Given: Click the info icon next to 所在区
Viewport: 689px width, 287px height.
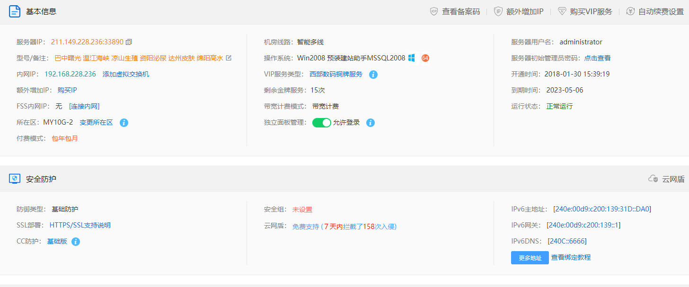Looking at the screenshot, I should pos(124,122).
